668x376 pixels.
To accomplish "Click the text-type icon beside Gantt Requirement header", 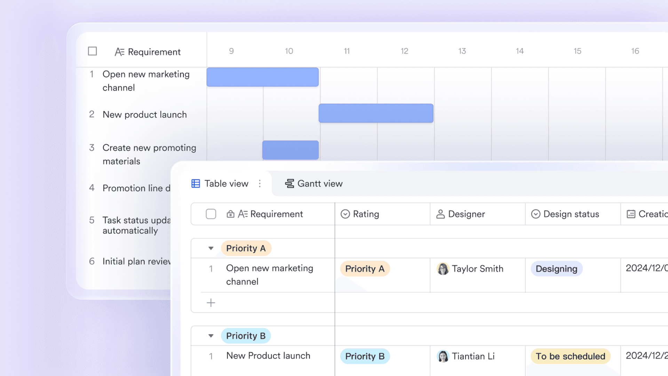I will pos(119,52).
